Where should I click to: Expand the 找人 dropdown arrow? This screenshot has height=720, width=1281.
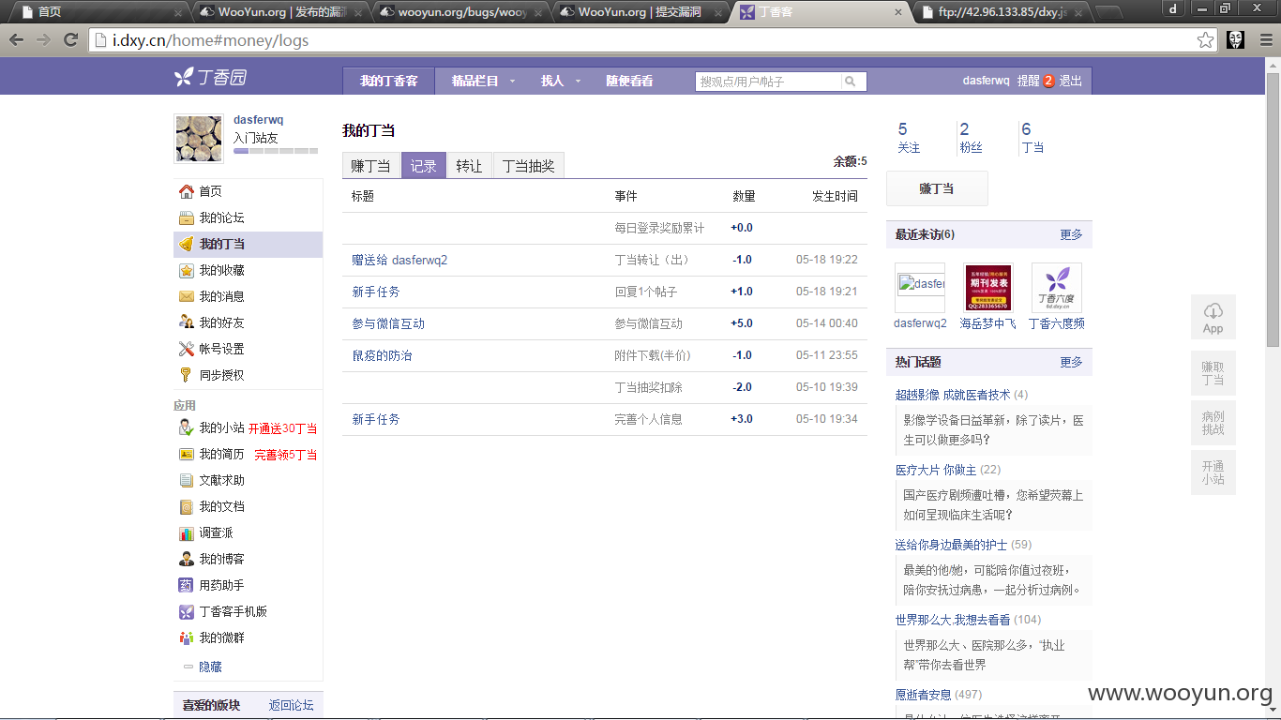point(578,82)
